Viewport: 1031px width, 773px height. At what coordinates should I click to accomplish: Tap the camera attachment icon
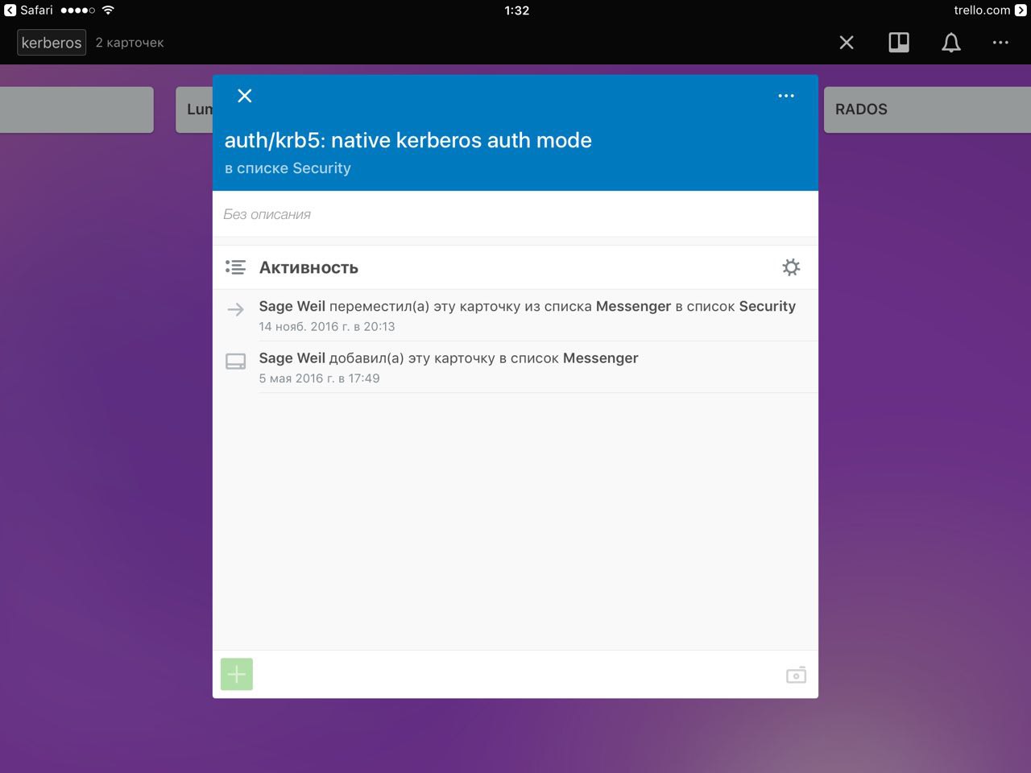796,675
